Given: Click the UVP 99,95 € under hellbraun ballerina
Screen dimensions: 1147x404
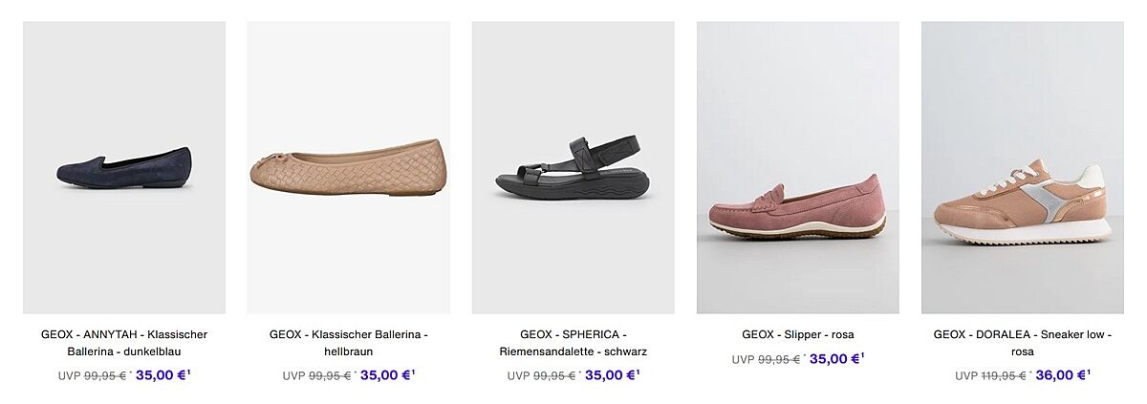Looking at the screenshot, I should [x=330, y=376].
